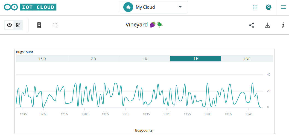Click the Arduino IoT Cloud logo
Viewport: 289px width, 140px height.
[30, 7]
